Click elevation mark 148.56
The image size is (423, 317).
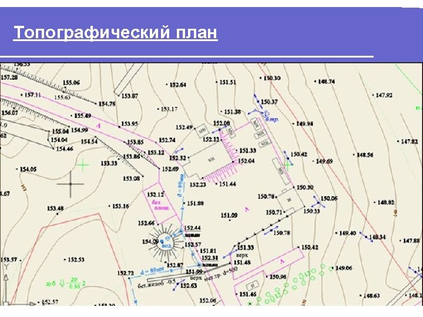tap(365, 155)
